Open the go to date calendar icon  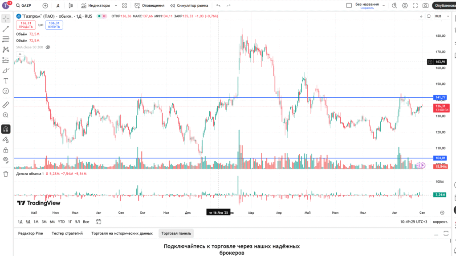(x=98, y=222)
